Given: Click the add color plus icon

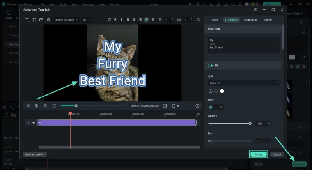Looking at the screenshot, I should (211, 91).
